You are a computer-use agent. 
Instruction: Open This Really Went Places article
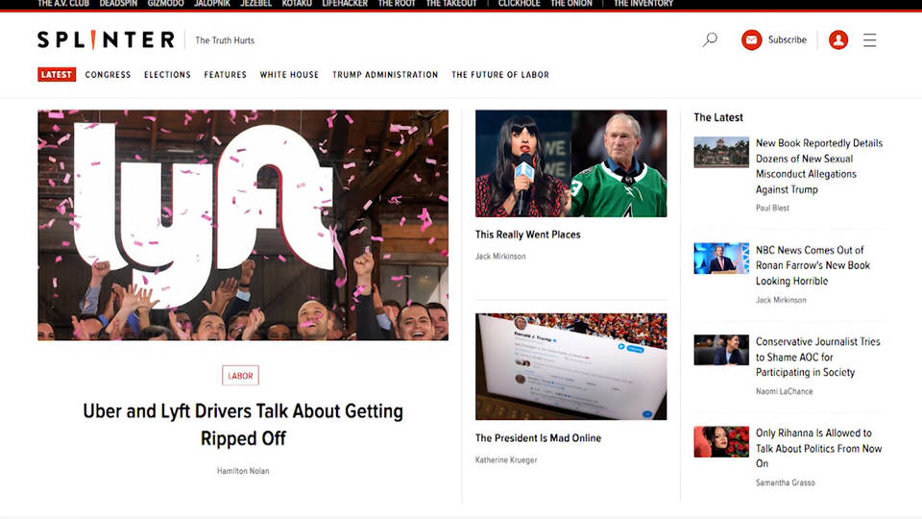pyautogui.click(x=527, y=235)
